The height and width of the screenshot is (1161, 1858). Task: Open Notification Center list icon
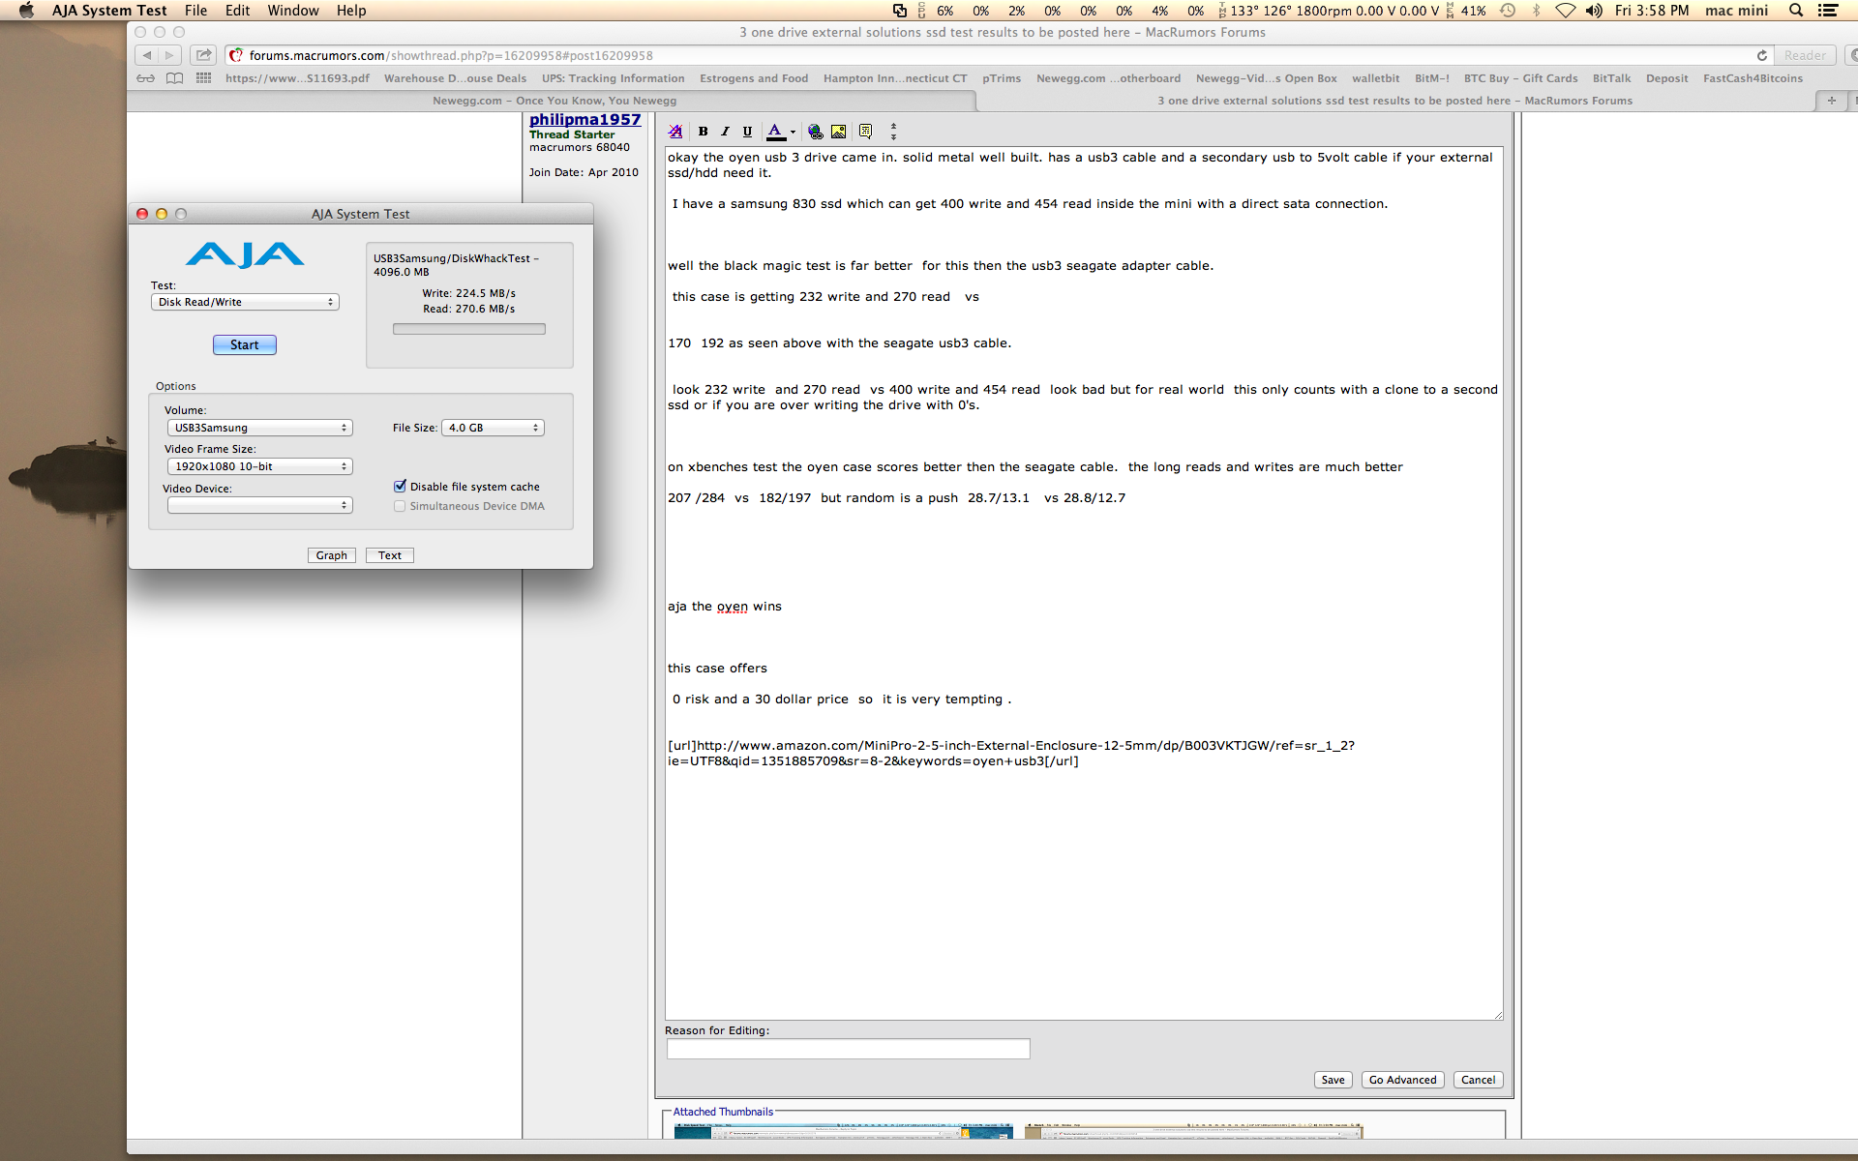coord(1828,11)
